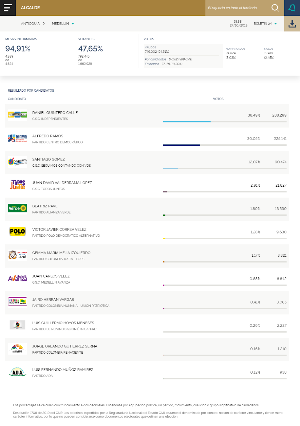Screen dimensions: 300x426
Task: Click the search magnifier icon
Action: click(275, 8)
